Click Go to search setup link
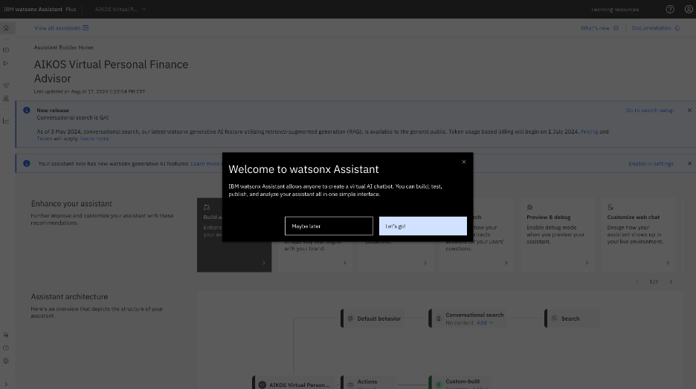The width and height of the screenshot is (696, 389). coord(649,111)
